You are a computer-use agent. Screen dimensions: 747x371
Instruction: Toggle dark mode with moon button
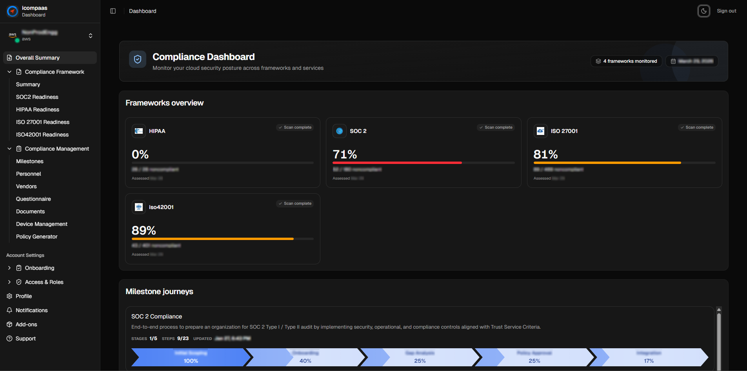pyautogui.click(x=703, y=11)
